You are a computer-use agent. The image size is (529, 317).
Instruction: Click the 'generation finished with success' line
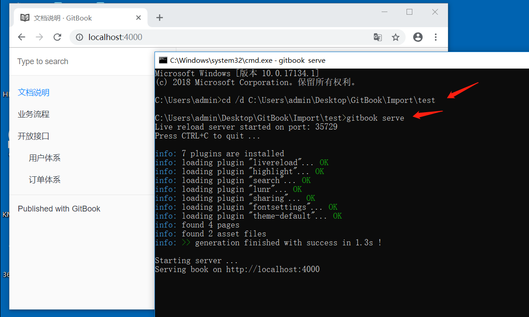[x=268, y=243]
